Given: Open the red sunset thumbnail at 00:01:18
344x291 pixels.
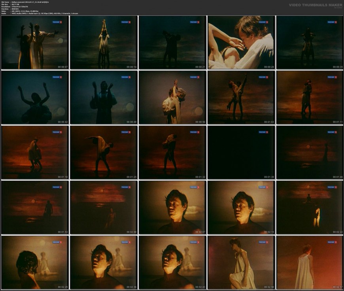Looking at the screenshot, I should (x=34, y=153).
